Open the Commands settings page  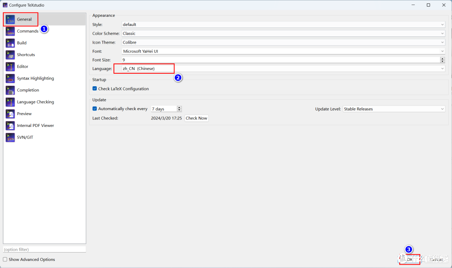44,31
